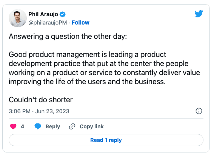Screen dimensions: 214x157
Task: Click the "improving the life of the users" line
Action: tap(87, 82)
